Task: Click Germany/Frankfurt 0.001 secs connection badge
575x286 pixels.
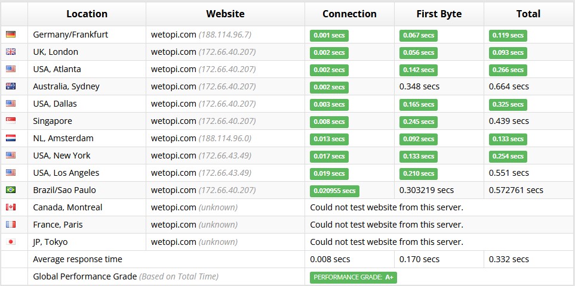Action: (x=330, y=36)
